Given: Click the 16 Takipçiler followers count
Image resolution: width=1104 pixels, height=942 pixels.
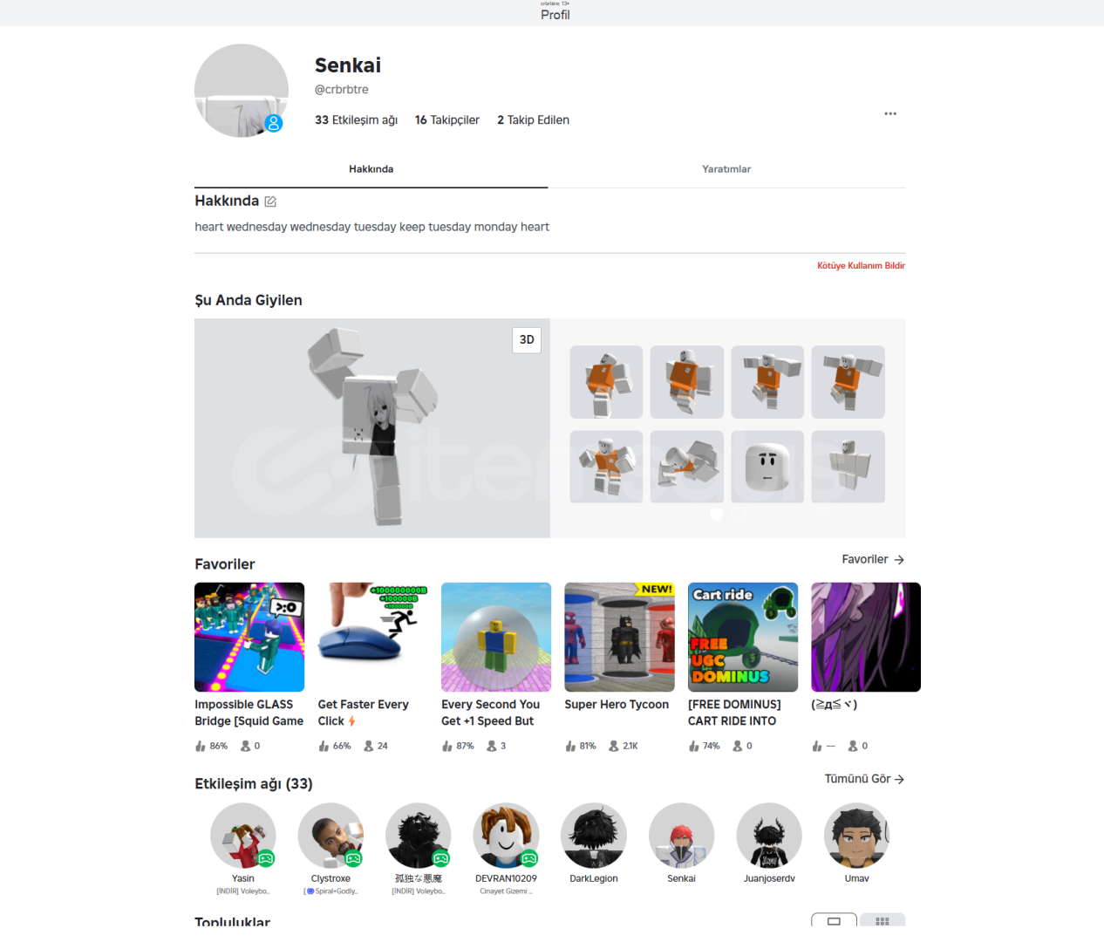Looking at the screenshot, I should click(447, 120).
